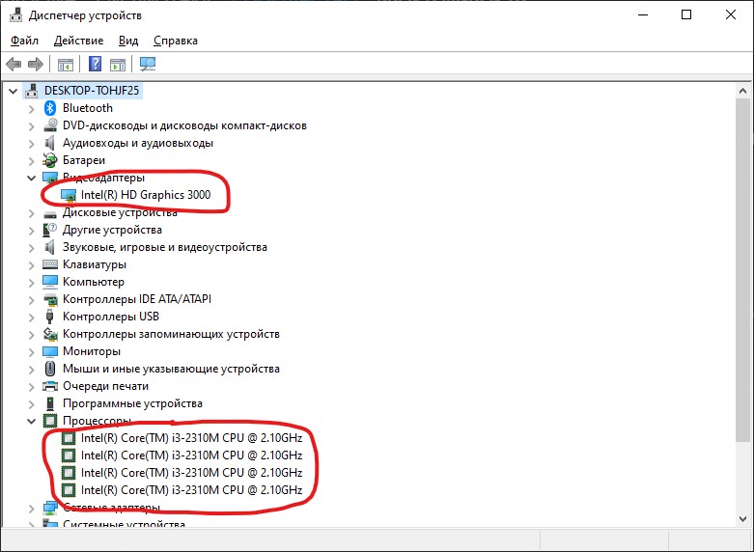Close the Диспетчер устройств window
This screenshot has width=754, height=552.
[731, 14]
